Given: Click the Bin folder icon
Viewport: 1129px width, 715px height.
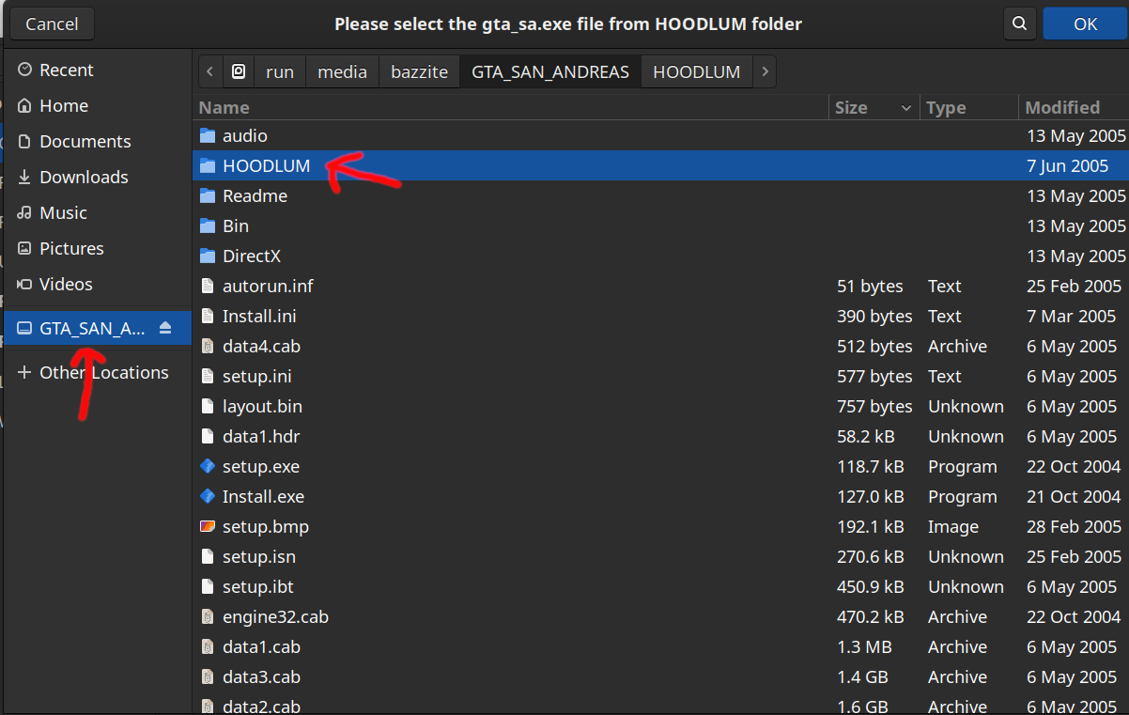Looking at the screenshot, I should coord(208,226).
